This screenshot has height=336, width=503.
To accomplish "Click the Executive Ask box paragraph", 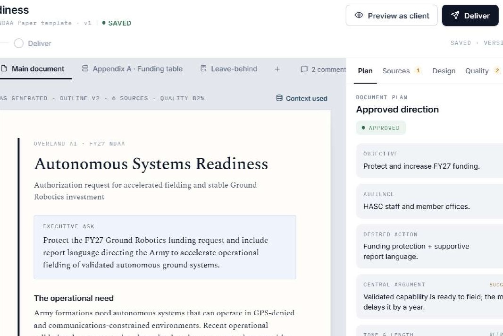I will pyautogui.click(x=156, y=252).
